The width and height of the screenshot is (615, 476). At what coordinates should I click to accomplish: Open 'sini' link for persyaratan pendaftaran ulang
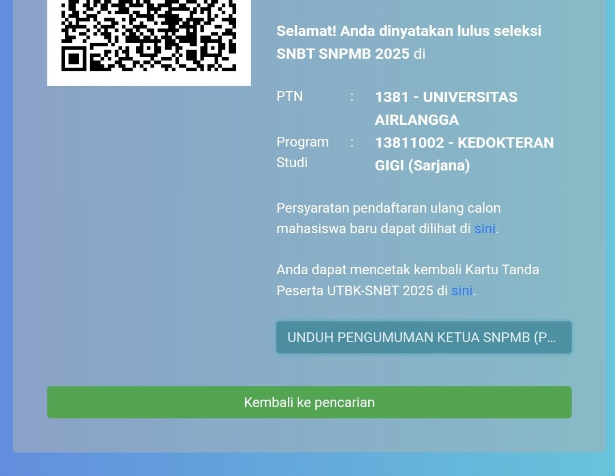[x=485, y=229]
